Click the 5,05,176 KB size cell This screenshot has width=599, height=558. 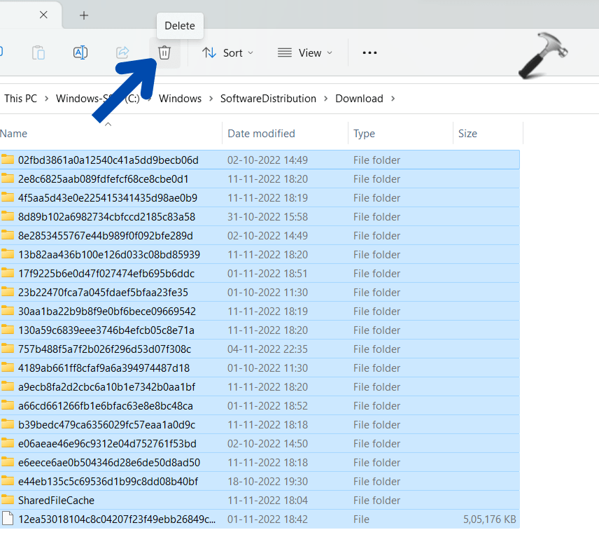click(489, 519)
